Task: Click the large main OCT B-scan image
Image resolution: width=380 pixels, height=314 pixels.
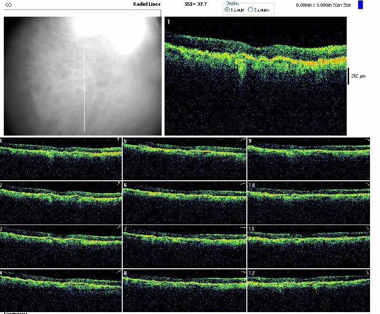Action: (x=257, y=76)
